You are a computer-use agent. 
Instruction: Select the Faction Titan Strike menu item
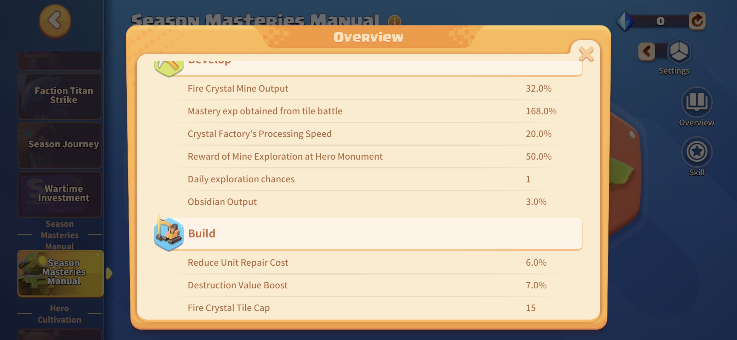click(60, 96)
